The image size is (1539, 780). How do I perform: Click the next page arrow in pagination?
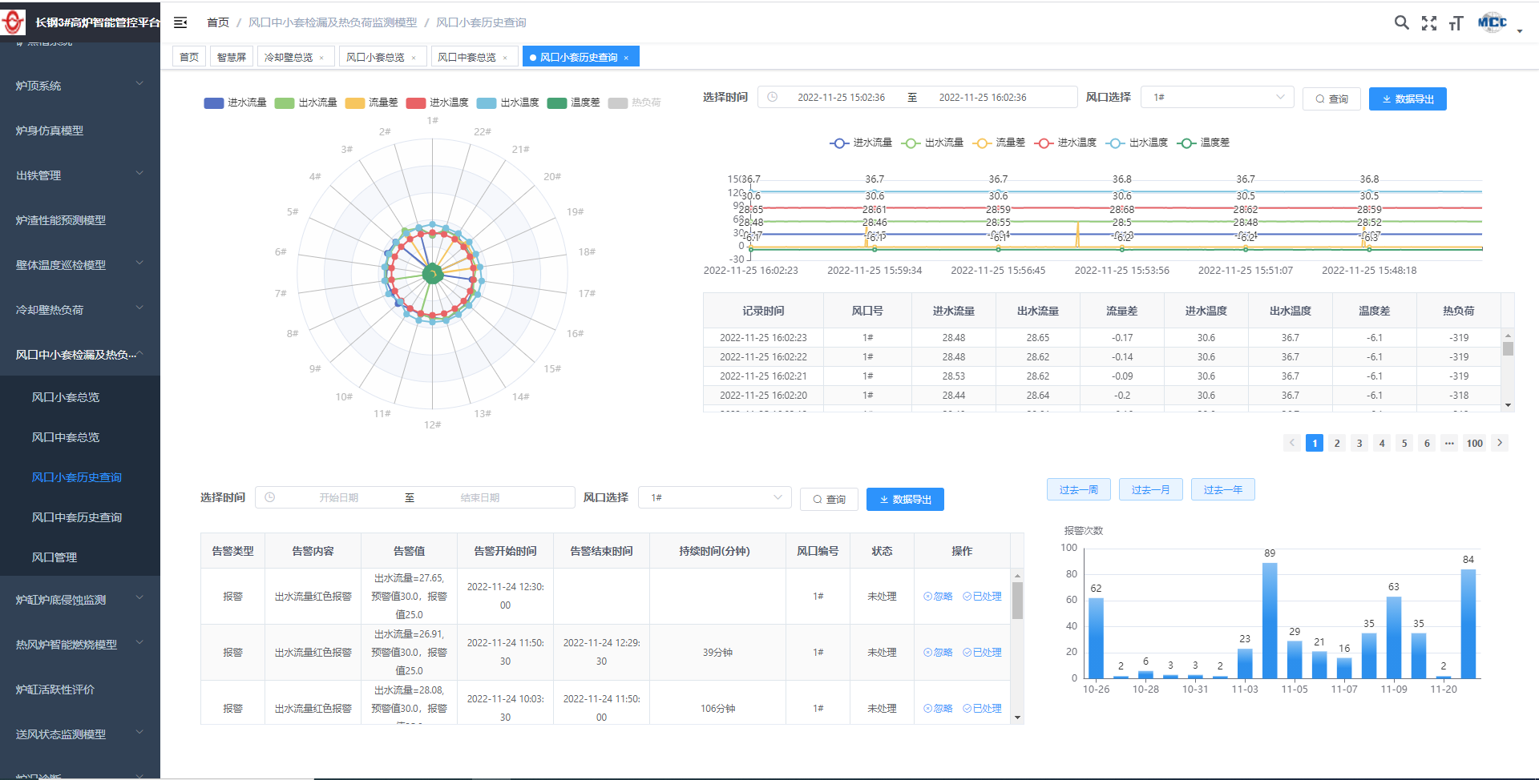pyautogui.click(x=1500, y=443)
